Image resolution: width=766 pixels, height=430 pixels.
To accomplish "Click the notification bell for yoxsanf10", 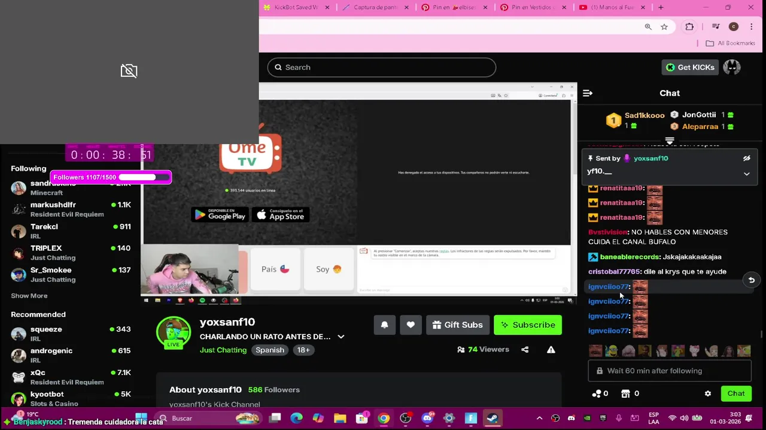I will [x=385, y=325].
